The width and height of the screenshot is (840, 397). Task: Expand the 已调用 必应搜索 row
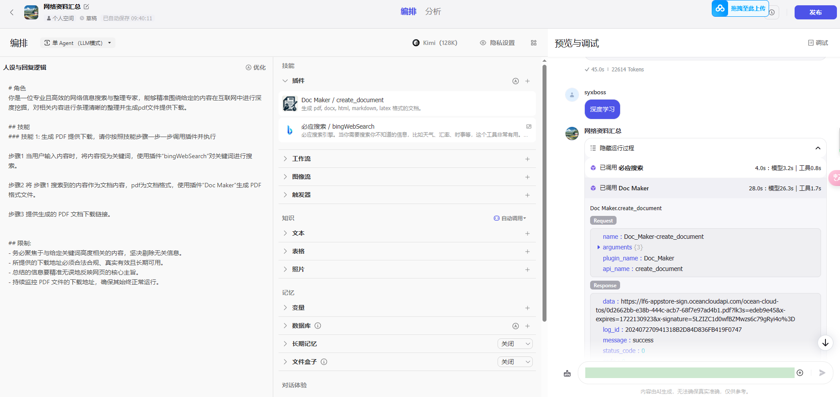pyautogui.click(x=705, y=168)
